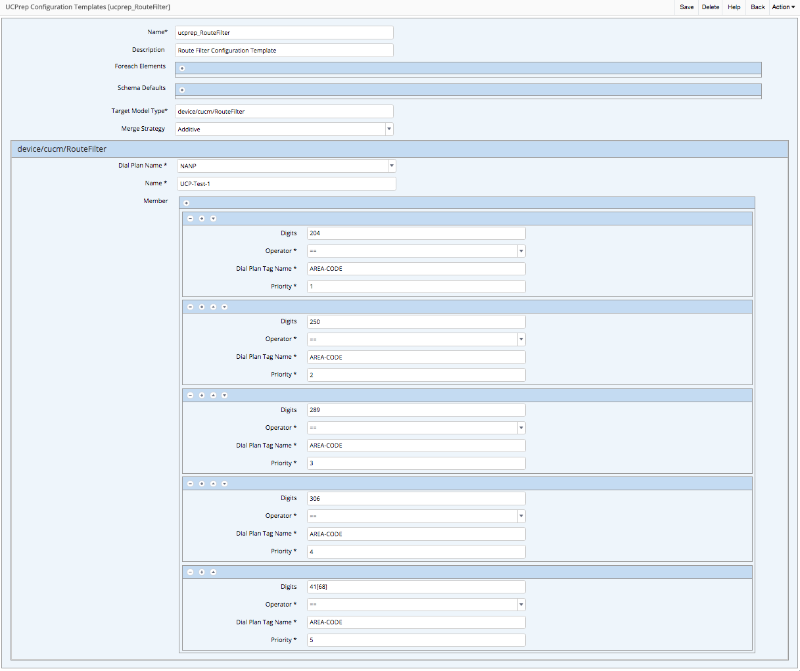
Task: Insert a member after the digits 289 entry
Action: (202, 396)
